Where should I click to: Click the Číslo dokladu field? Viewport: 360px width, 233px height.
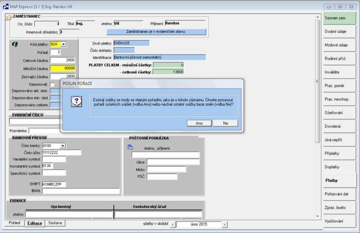pyautogui.click(x=124, y=50)
